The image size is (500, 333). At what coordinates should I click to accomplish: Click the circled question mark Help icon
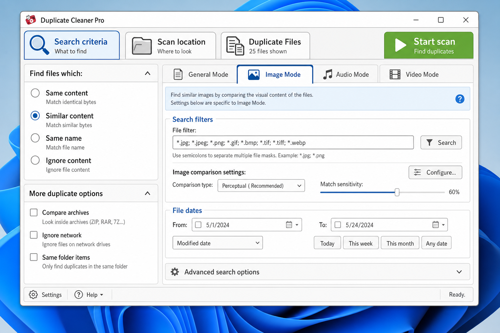point(78,295)
